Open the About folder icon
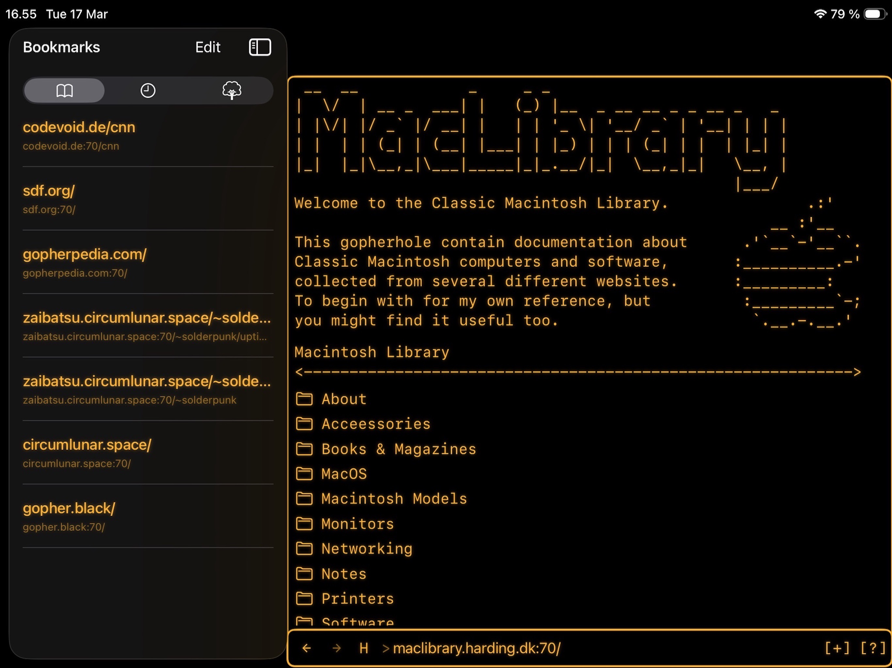892x668 pixels. pos(304,399)
